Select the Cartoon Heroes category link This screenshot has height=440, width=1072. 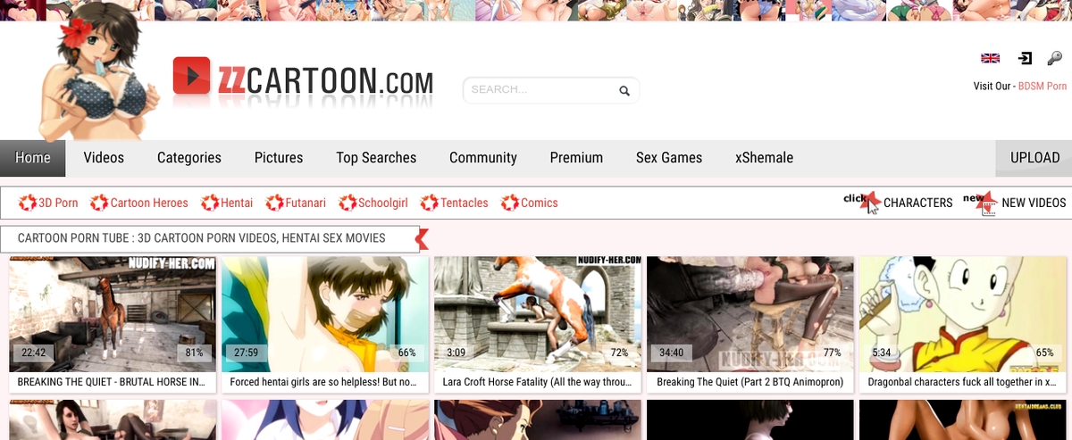[149, 203]
